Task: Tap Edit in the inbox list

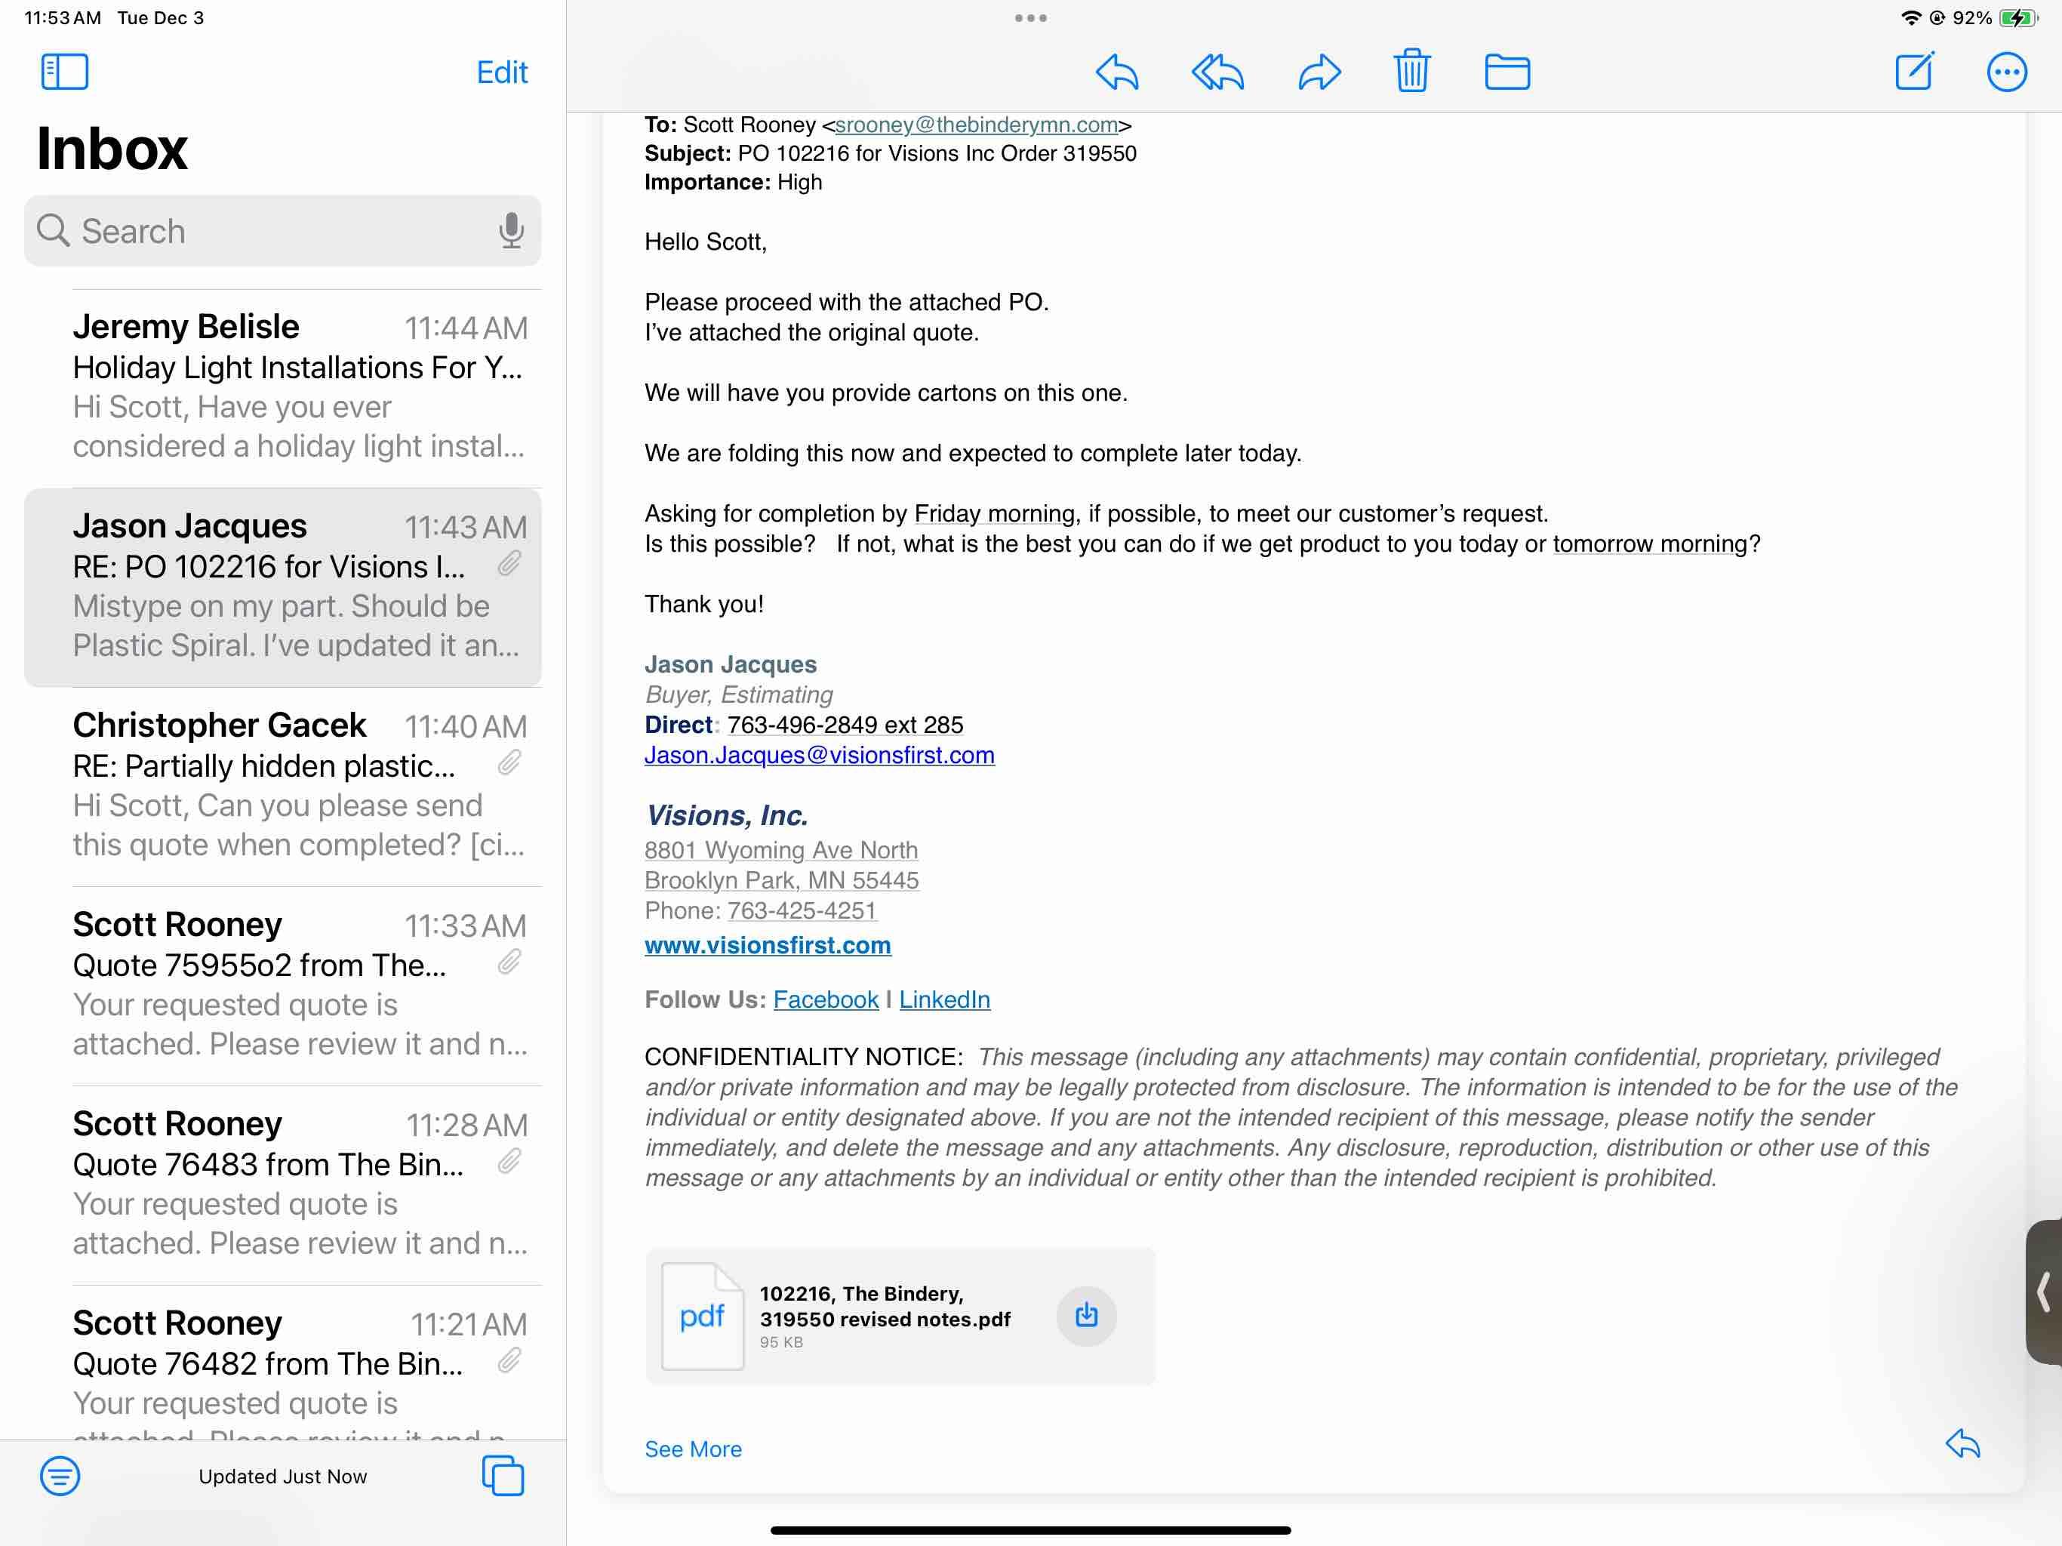Action: [x=501, y=72]
